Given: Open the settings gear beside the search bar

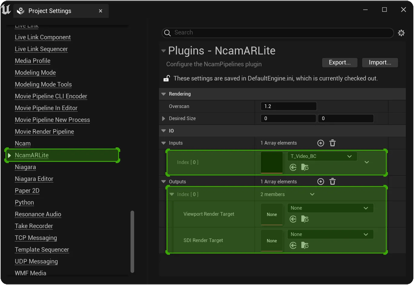Looking at the screenshot, I should [401, 33].
